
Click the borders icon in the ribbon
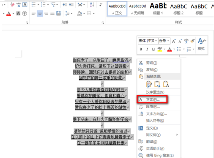(89, 14)
